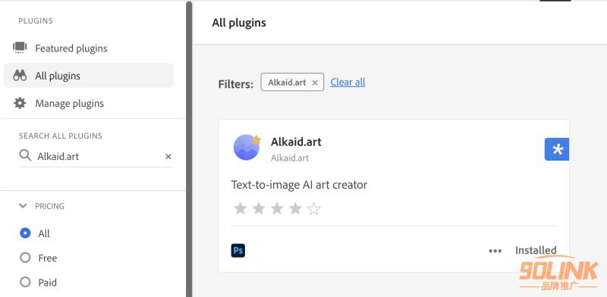This screenshot has height=297, width=607.
Task: Click the Clear all filters link
Action: (x=348, y=83)
